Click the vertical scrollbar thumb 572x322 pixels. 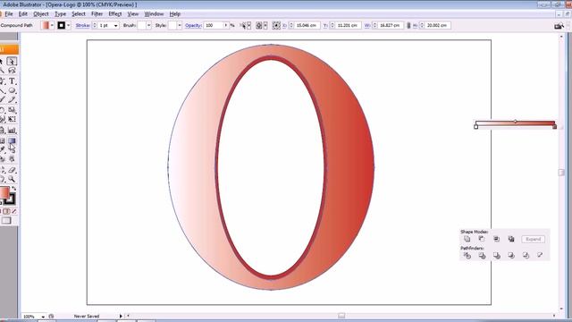[x=561, y=173]
